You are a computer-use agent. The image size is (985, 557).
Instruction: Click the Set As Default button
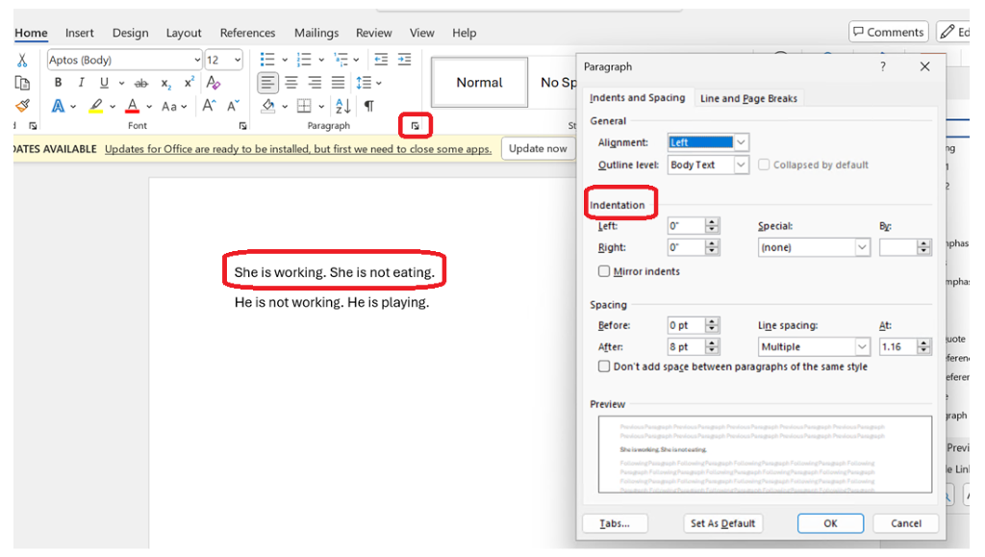click(722, 523)
